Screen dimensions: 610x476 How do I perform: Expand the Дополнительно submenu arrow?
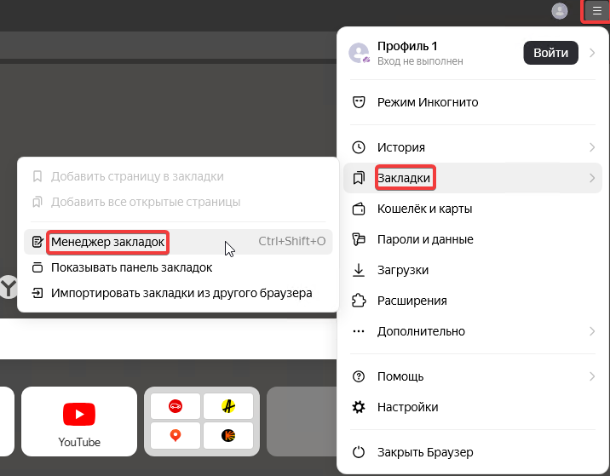pos(591,331)
